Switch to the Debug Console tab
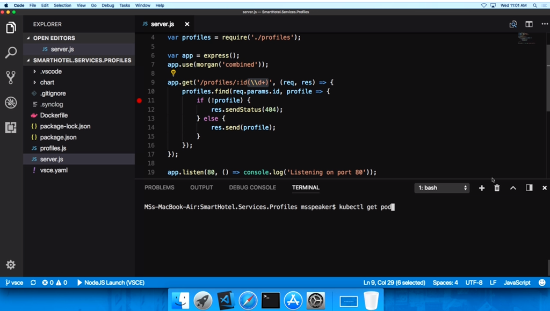Viewport: 550px width, 311px height. [252, 187]
